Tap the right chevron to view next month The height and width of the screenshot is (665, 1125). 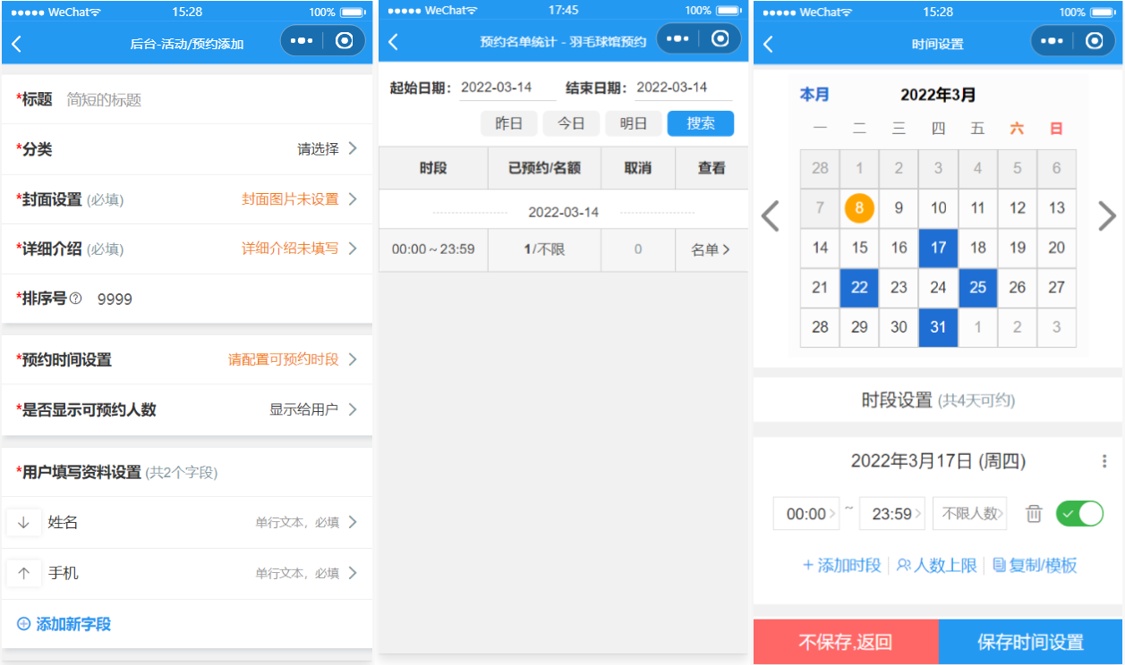(x=1106, y=215)
